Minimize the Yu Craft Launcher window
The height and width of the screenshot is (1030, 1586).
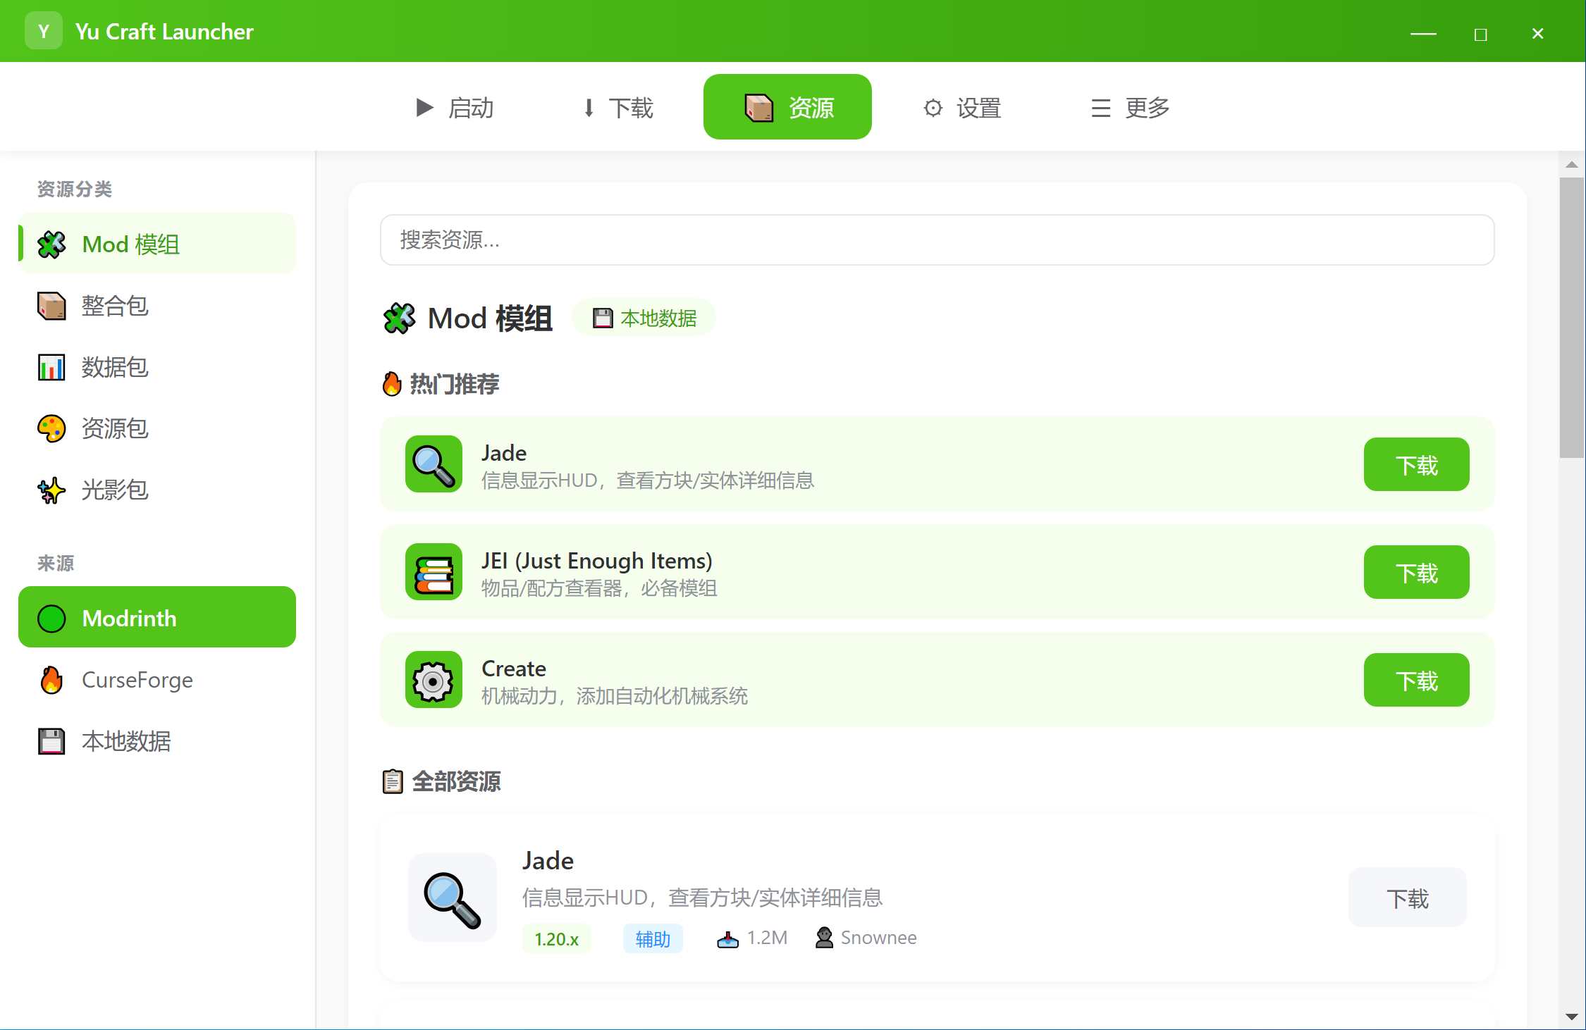click(1423, 33)
